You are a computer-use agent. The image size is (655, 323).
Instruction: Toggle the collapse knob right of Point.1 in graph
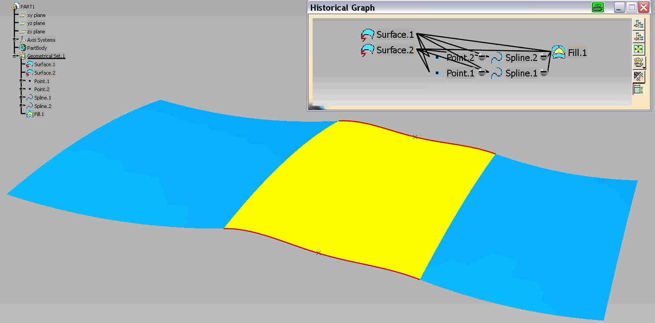[x=482, y=73]
